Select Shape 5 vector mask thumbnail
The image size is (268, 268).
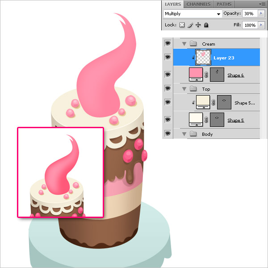pos(217,120)
